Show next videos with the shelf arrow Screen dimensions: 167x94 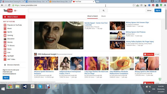[x=160, y=65]
